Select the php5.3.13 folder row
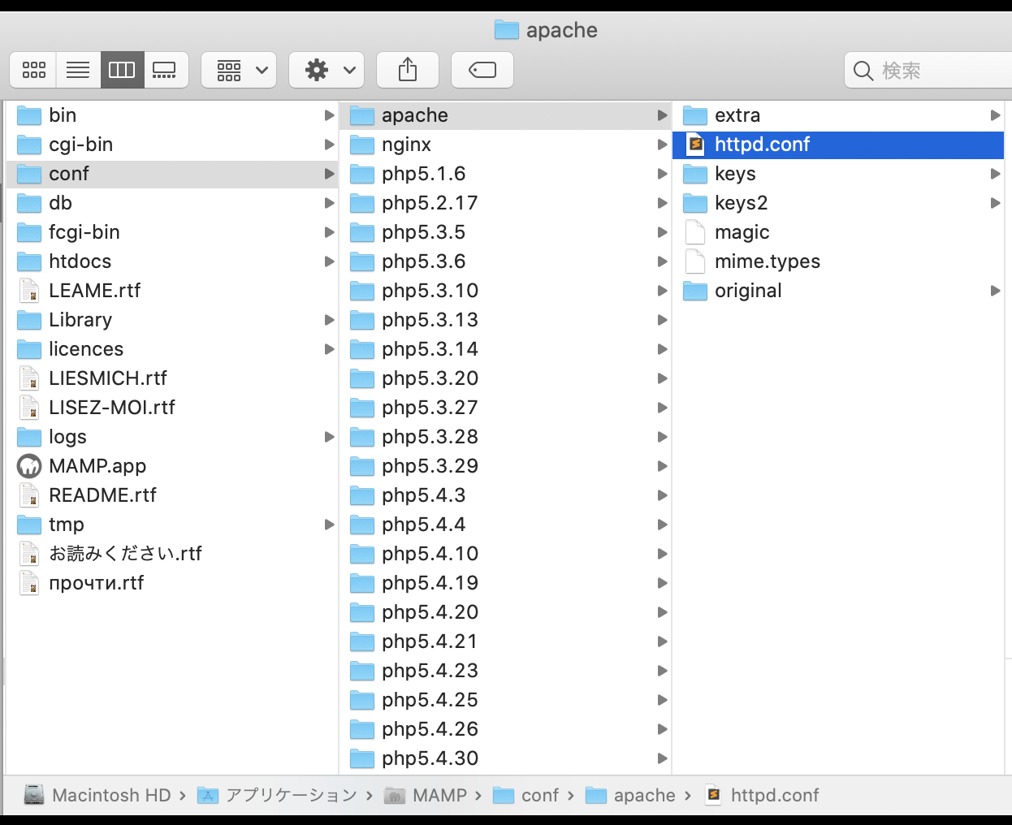 [505, 320]
